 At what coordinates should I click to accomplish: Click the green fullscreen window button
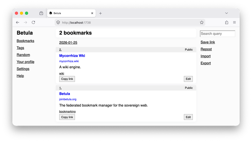click(x=27, y=13)
